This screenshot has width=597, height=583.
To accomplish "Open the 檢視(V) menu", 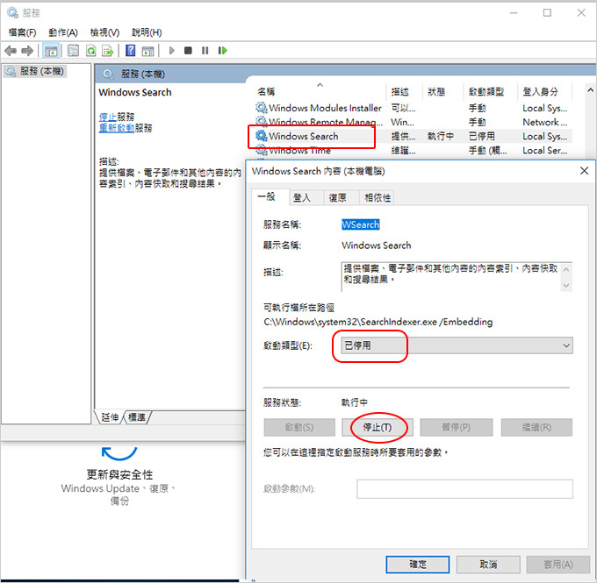I will pos(104,32).
